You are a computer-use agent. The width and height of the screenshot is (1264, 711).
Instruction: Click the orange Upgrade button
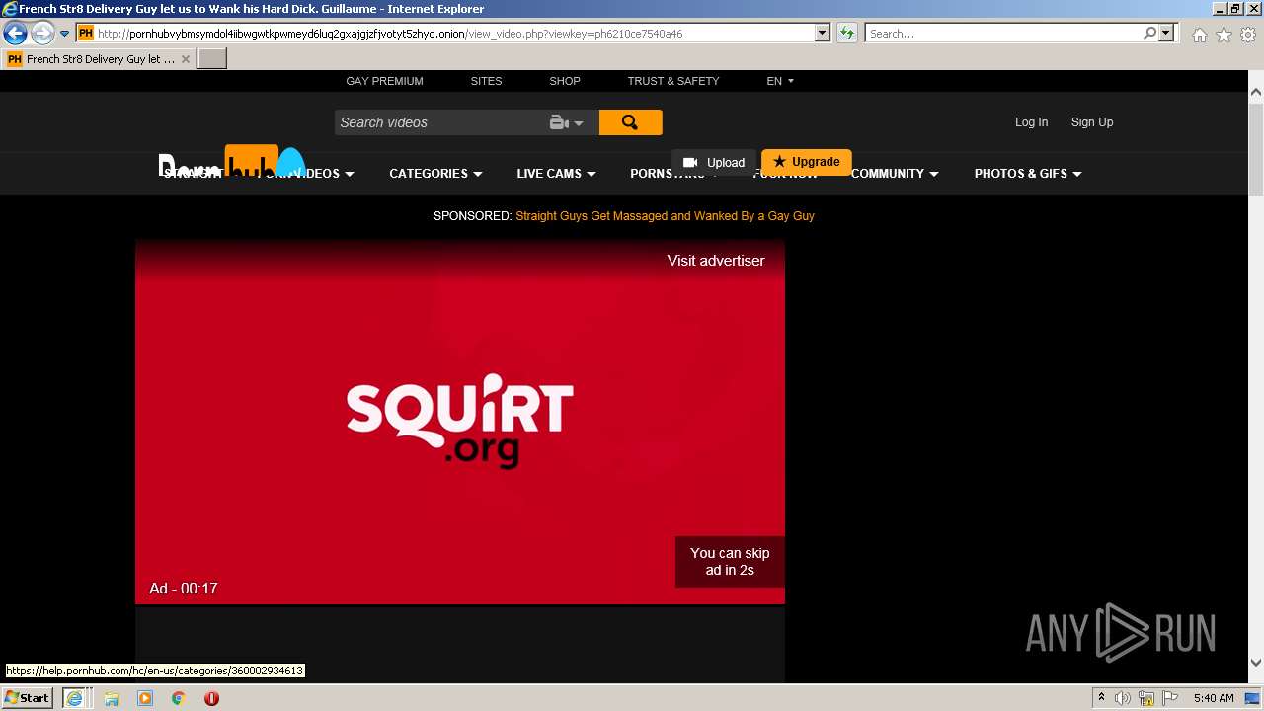click(x=807, y=162)
